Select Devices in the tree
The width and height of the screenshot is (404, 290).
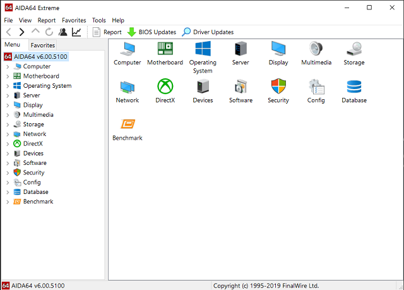tap(33, 154)
